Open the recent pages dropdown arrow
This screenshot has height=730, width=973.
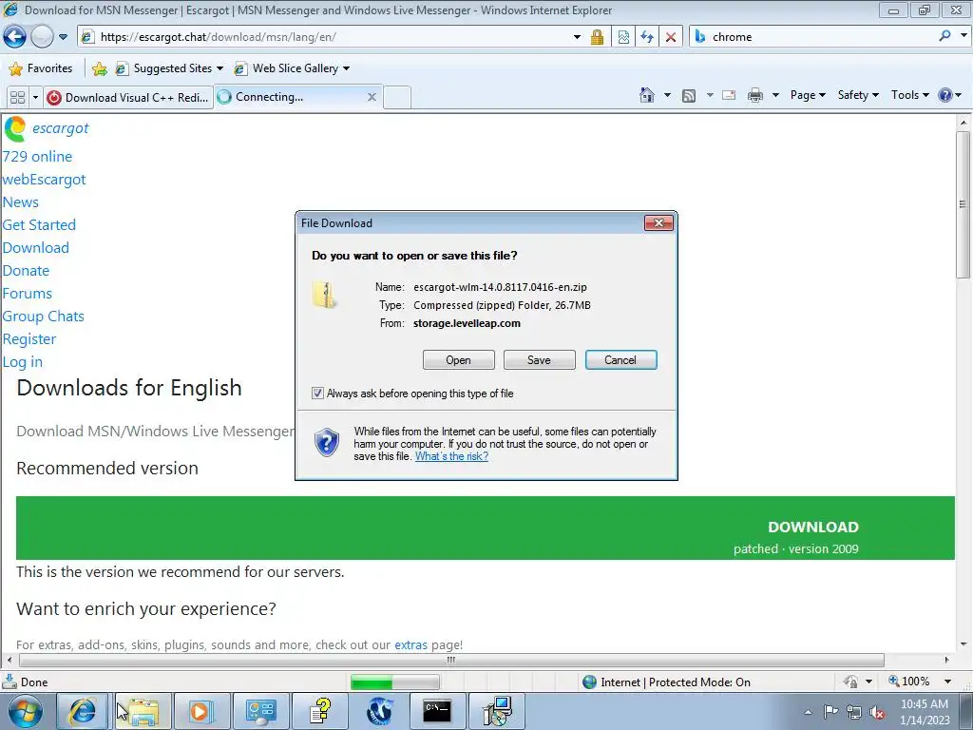point(63,37)
